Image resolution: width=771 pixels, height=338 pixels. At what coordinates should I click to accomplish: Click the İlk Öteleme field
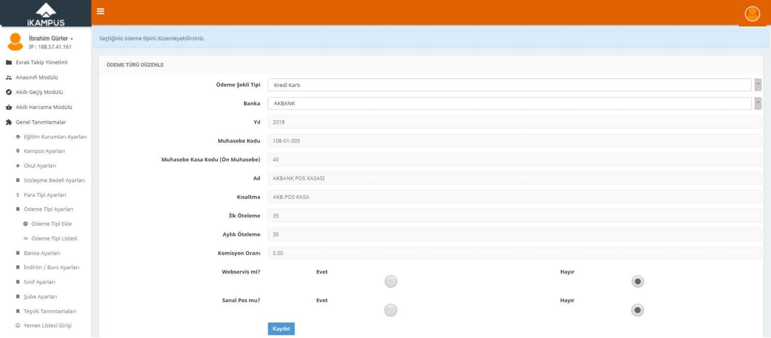tap(514, 216)
